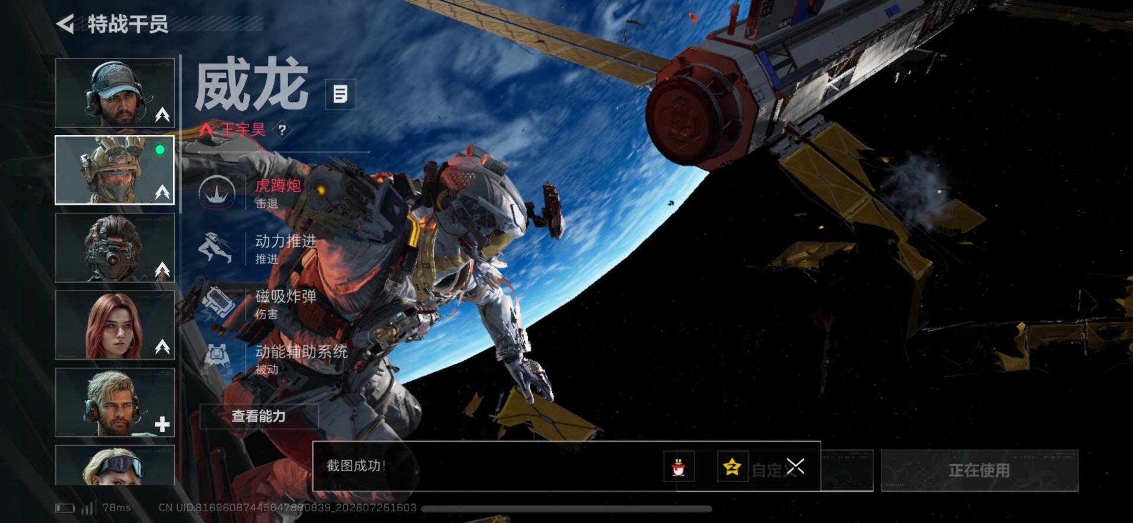Tap the CN UID string in the footer

click(288, 508)
